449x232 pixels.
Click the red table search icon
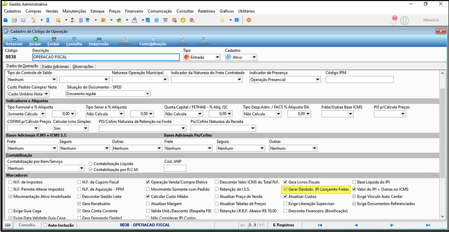click(x=192, y=20)
